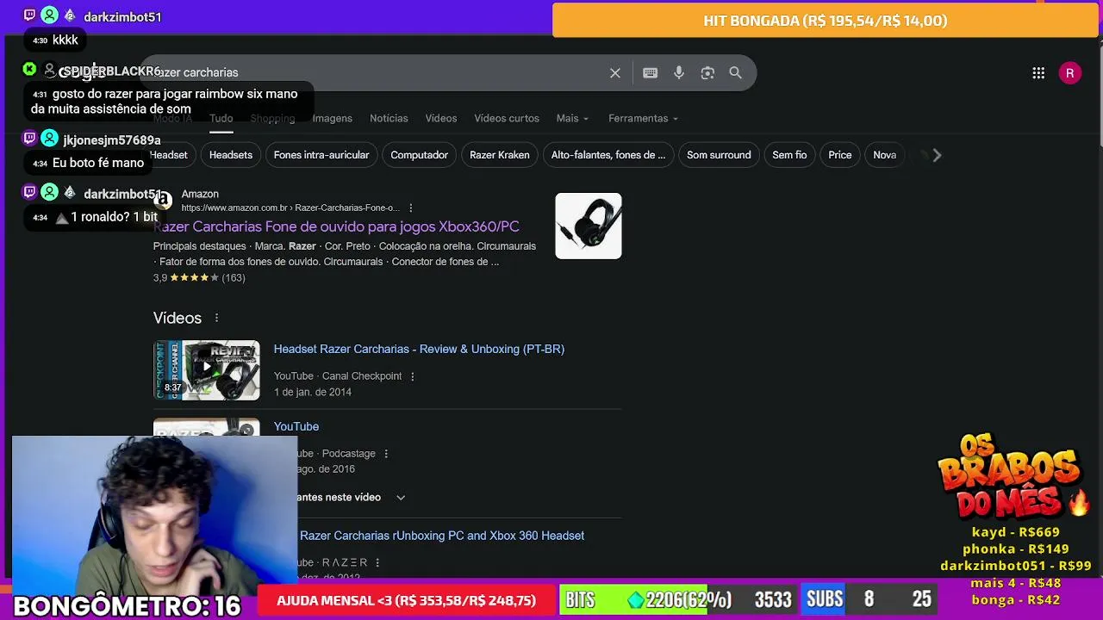Apply the Computador filter chip
Viewport: 1103px width, 620px height.
coord(419,155)
